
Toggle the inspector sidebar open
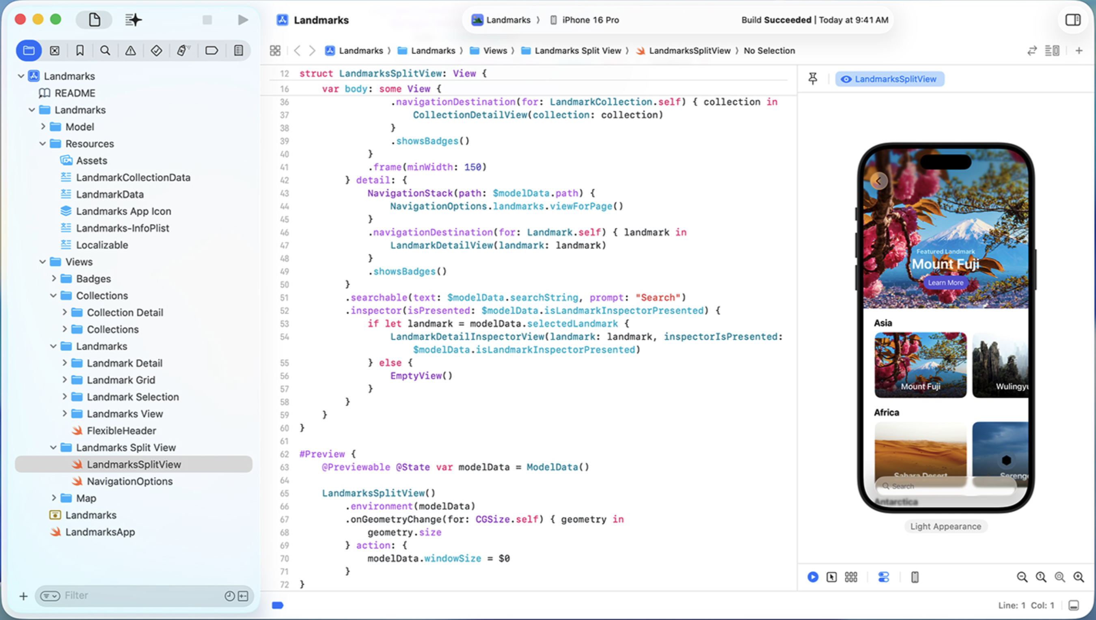(1072, 19)
